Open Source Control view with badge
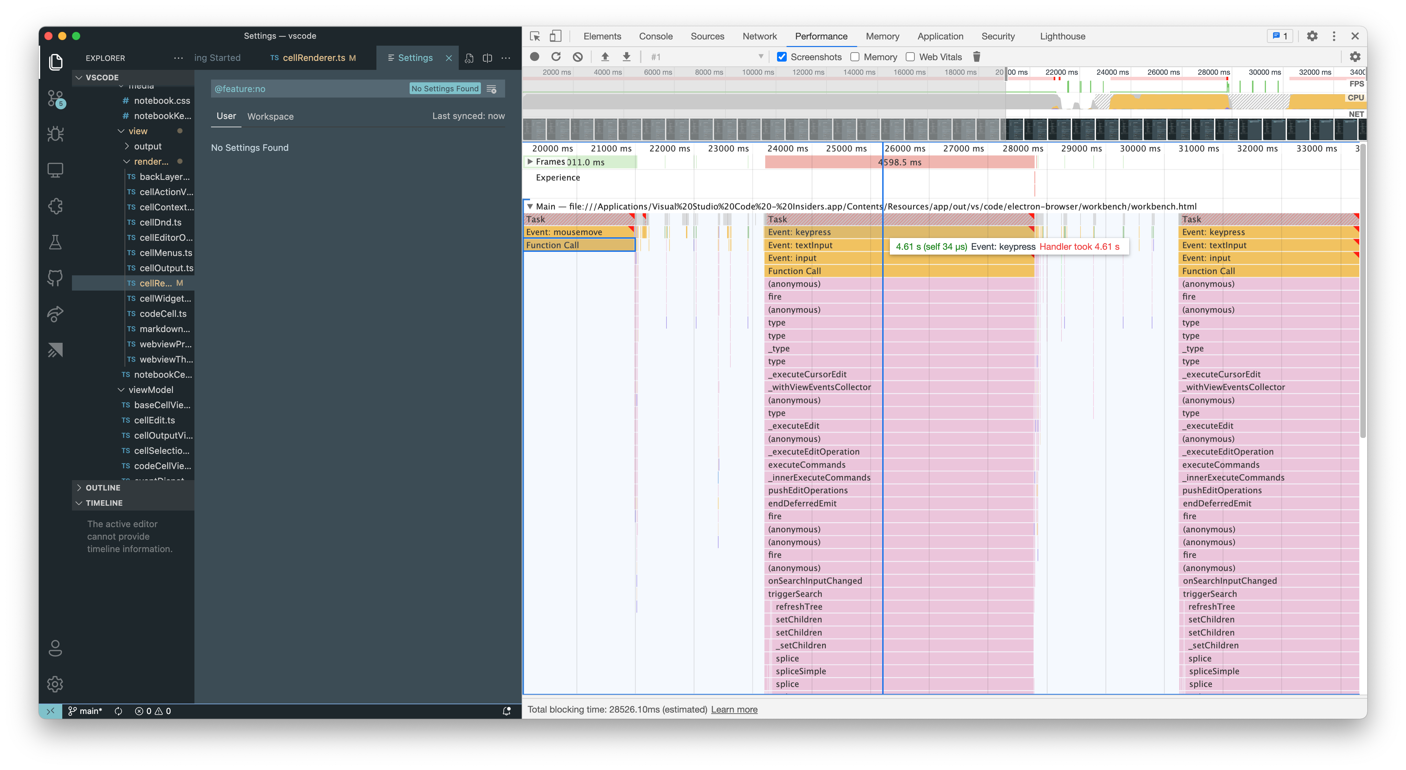This screenshot has height=770, width=1406. (55, 98)
